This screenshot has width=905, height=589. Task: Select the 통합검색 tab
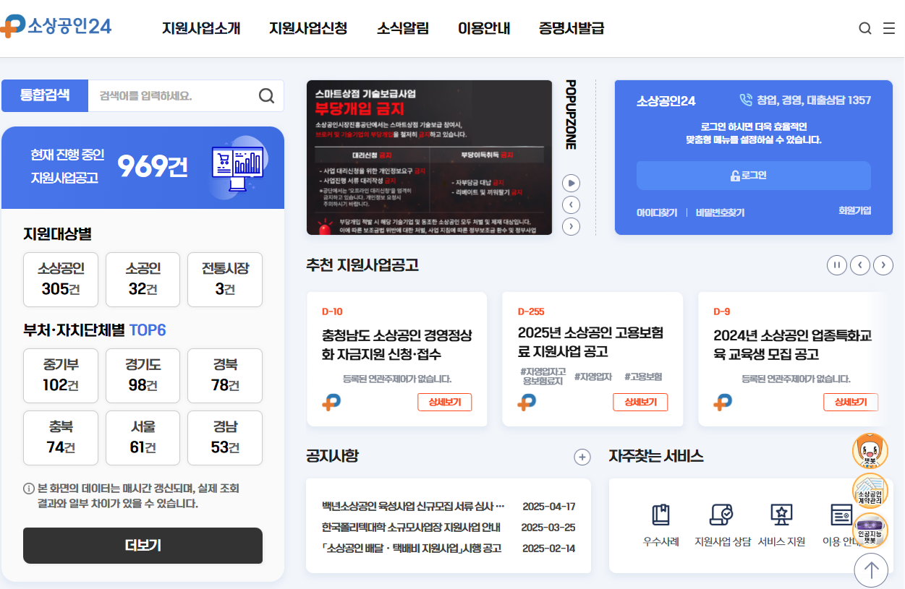pos(45,95)
